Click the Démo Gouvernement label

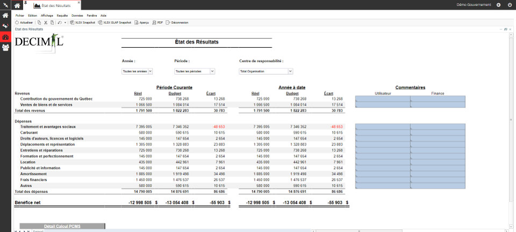474,5
